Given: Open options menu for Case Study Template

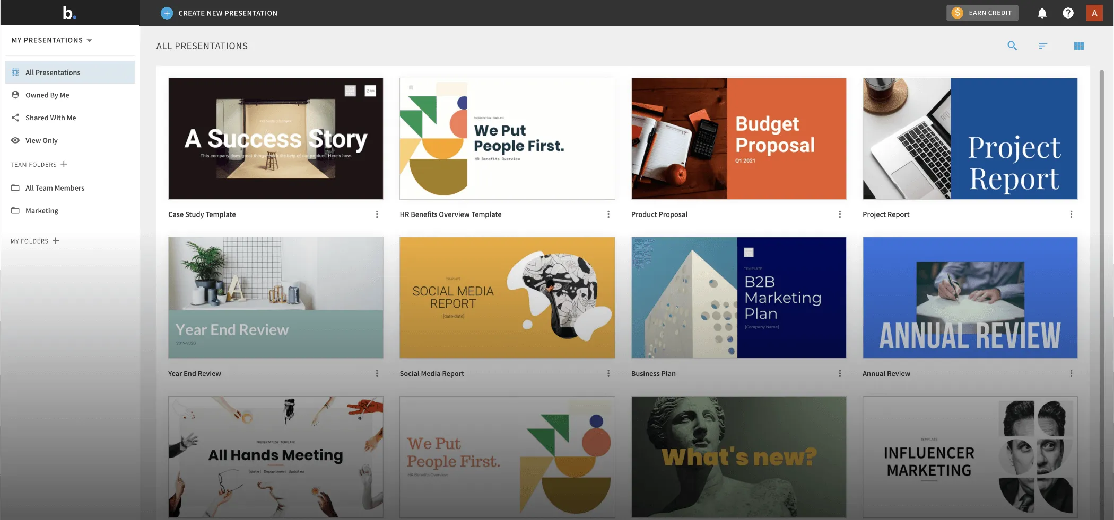Looking at the screenshot, I should pyautogui.click(x=377, y=214).
